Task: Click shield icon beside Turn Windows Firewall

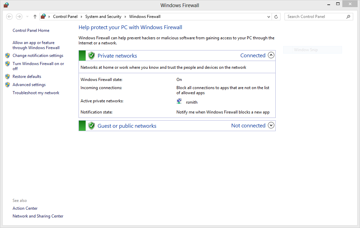Action: 7,64
